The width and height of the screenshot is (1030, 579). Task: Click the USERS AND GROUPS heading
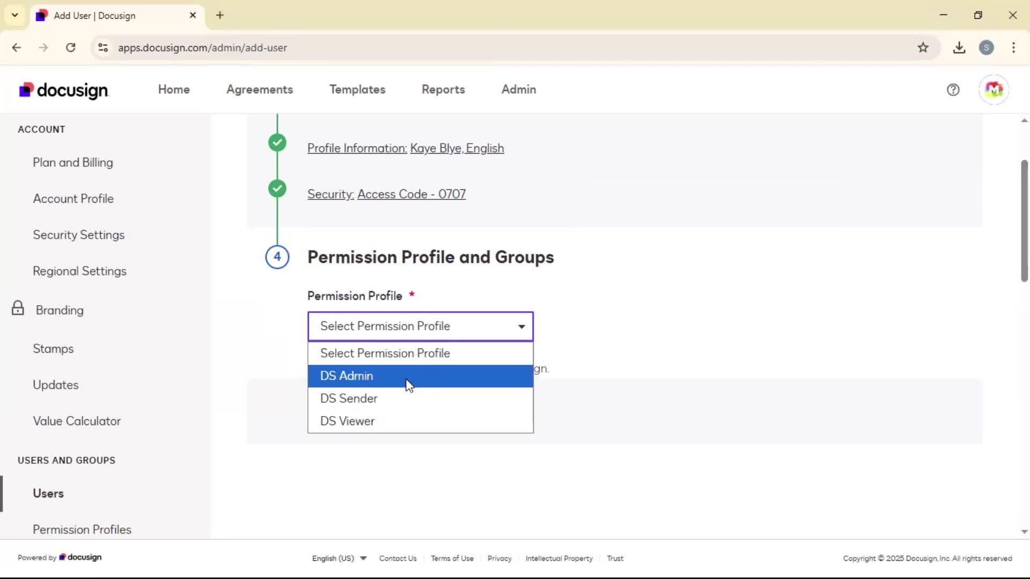pos(67,461)
